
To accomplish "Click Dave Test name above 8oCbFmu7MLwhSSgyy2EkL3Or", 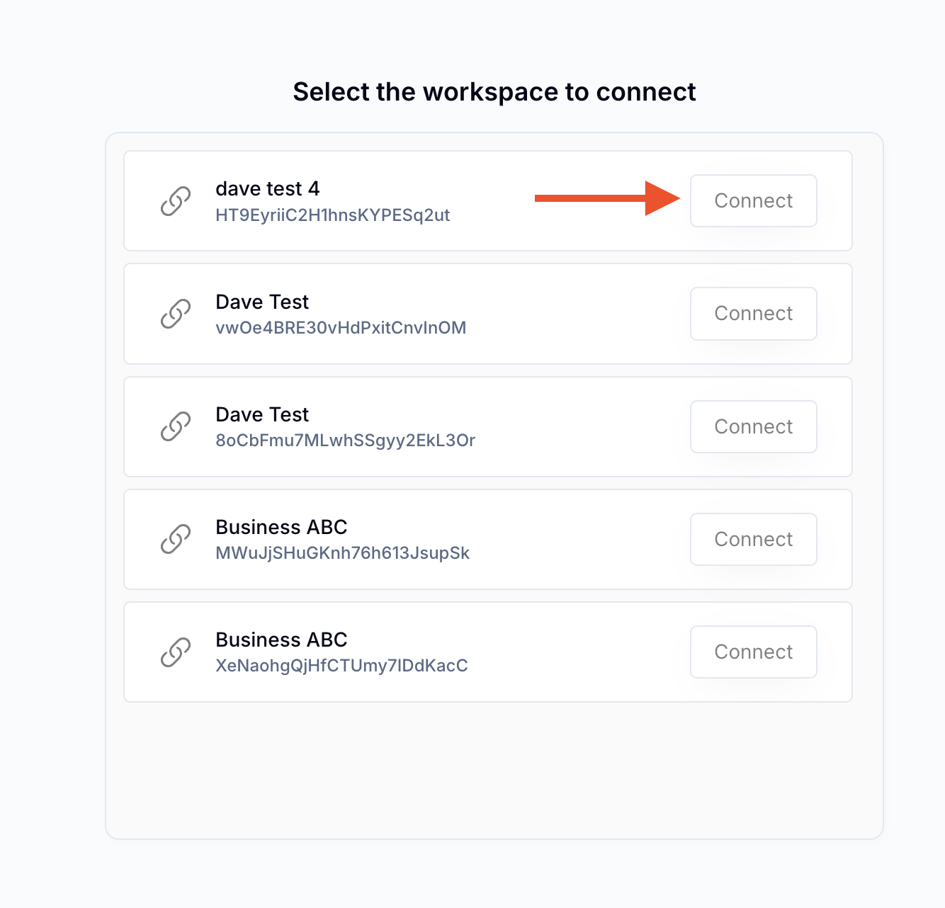I will point(262,414).
